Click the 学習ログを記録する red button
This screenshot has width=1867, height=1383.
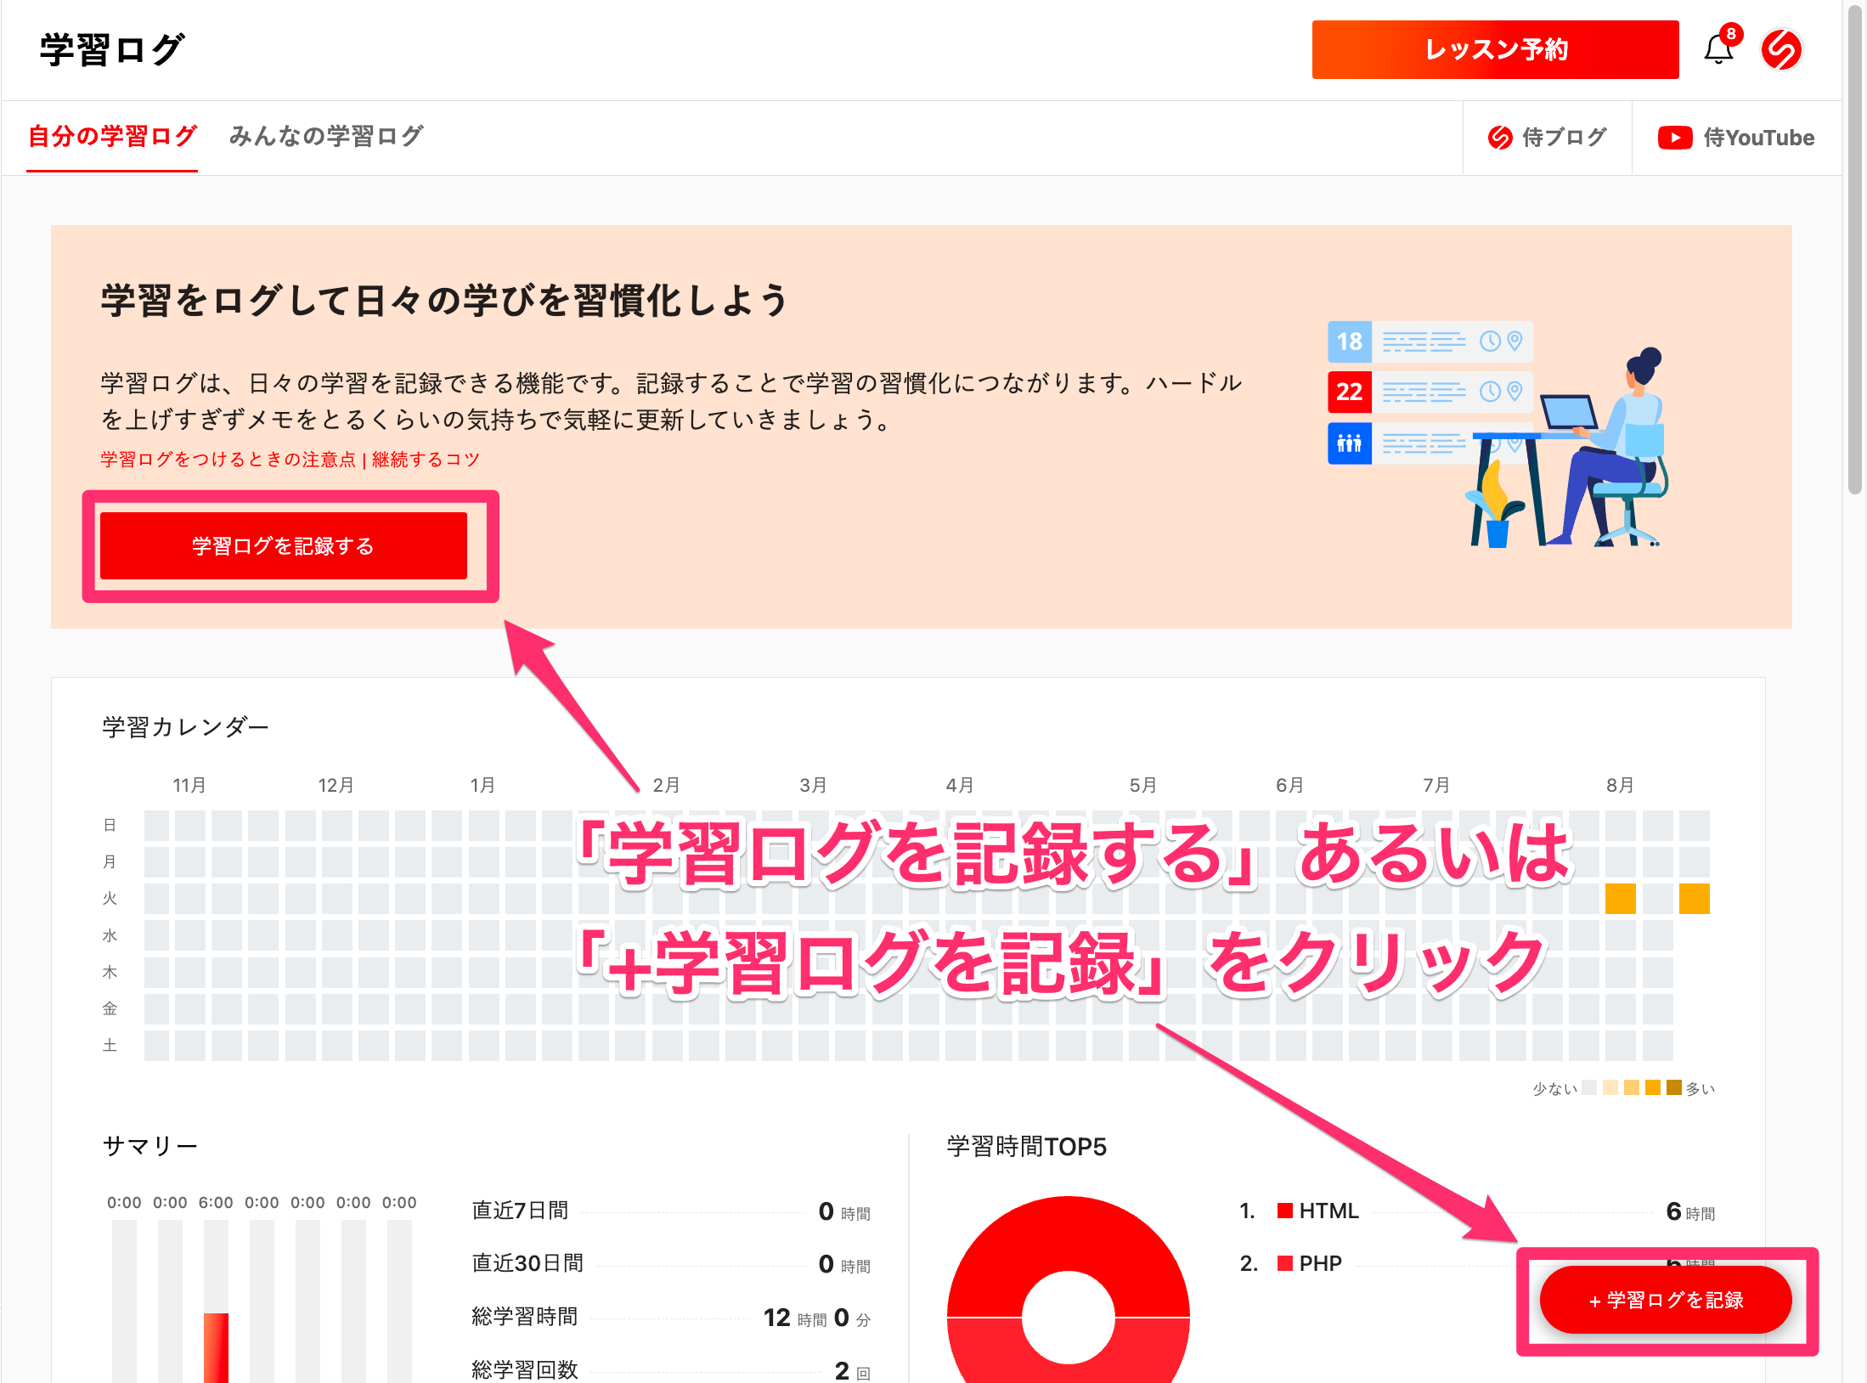tap(284, 545)
